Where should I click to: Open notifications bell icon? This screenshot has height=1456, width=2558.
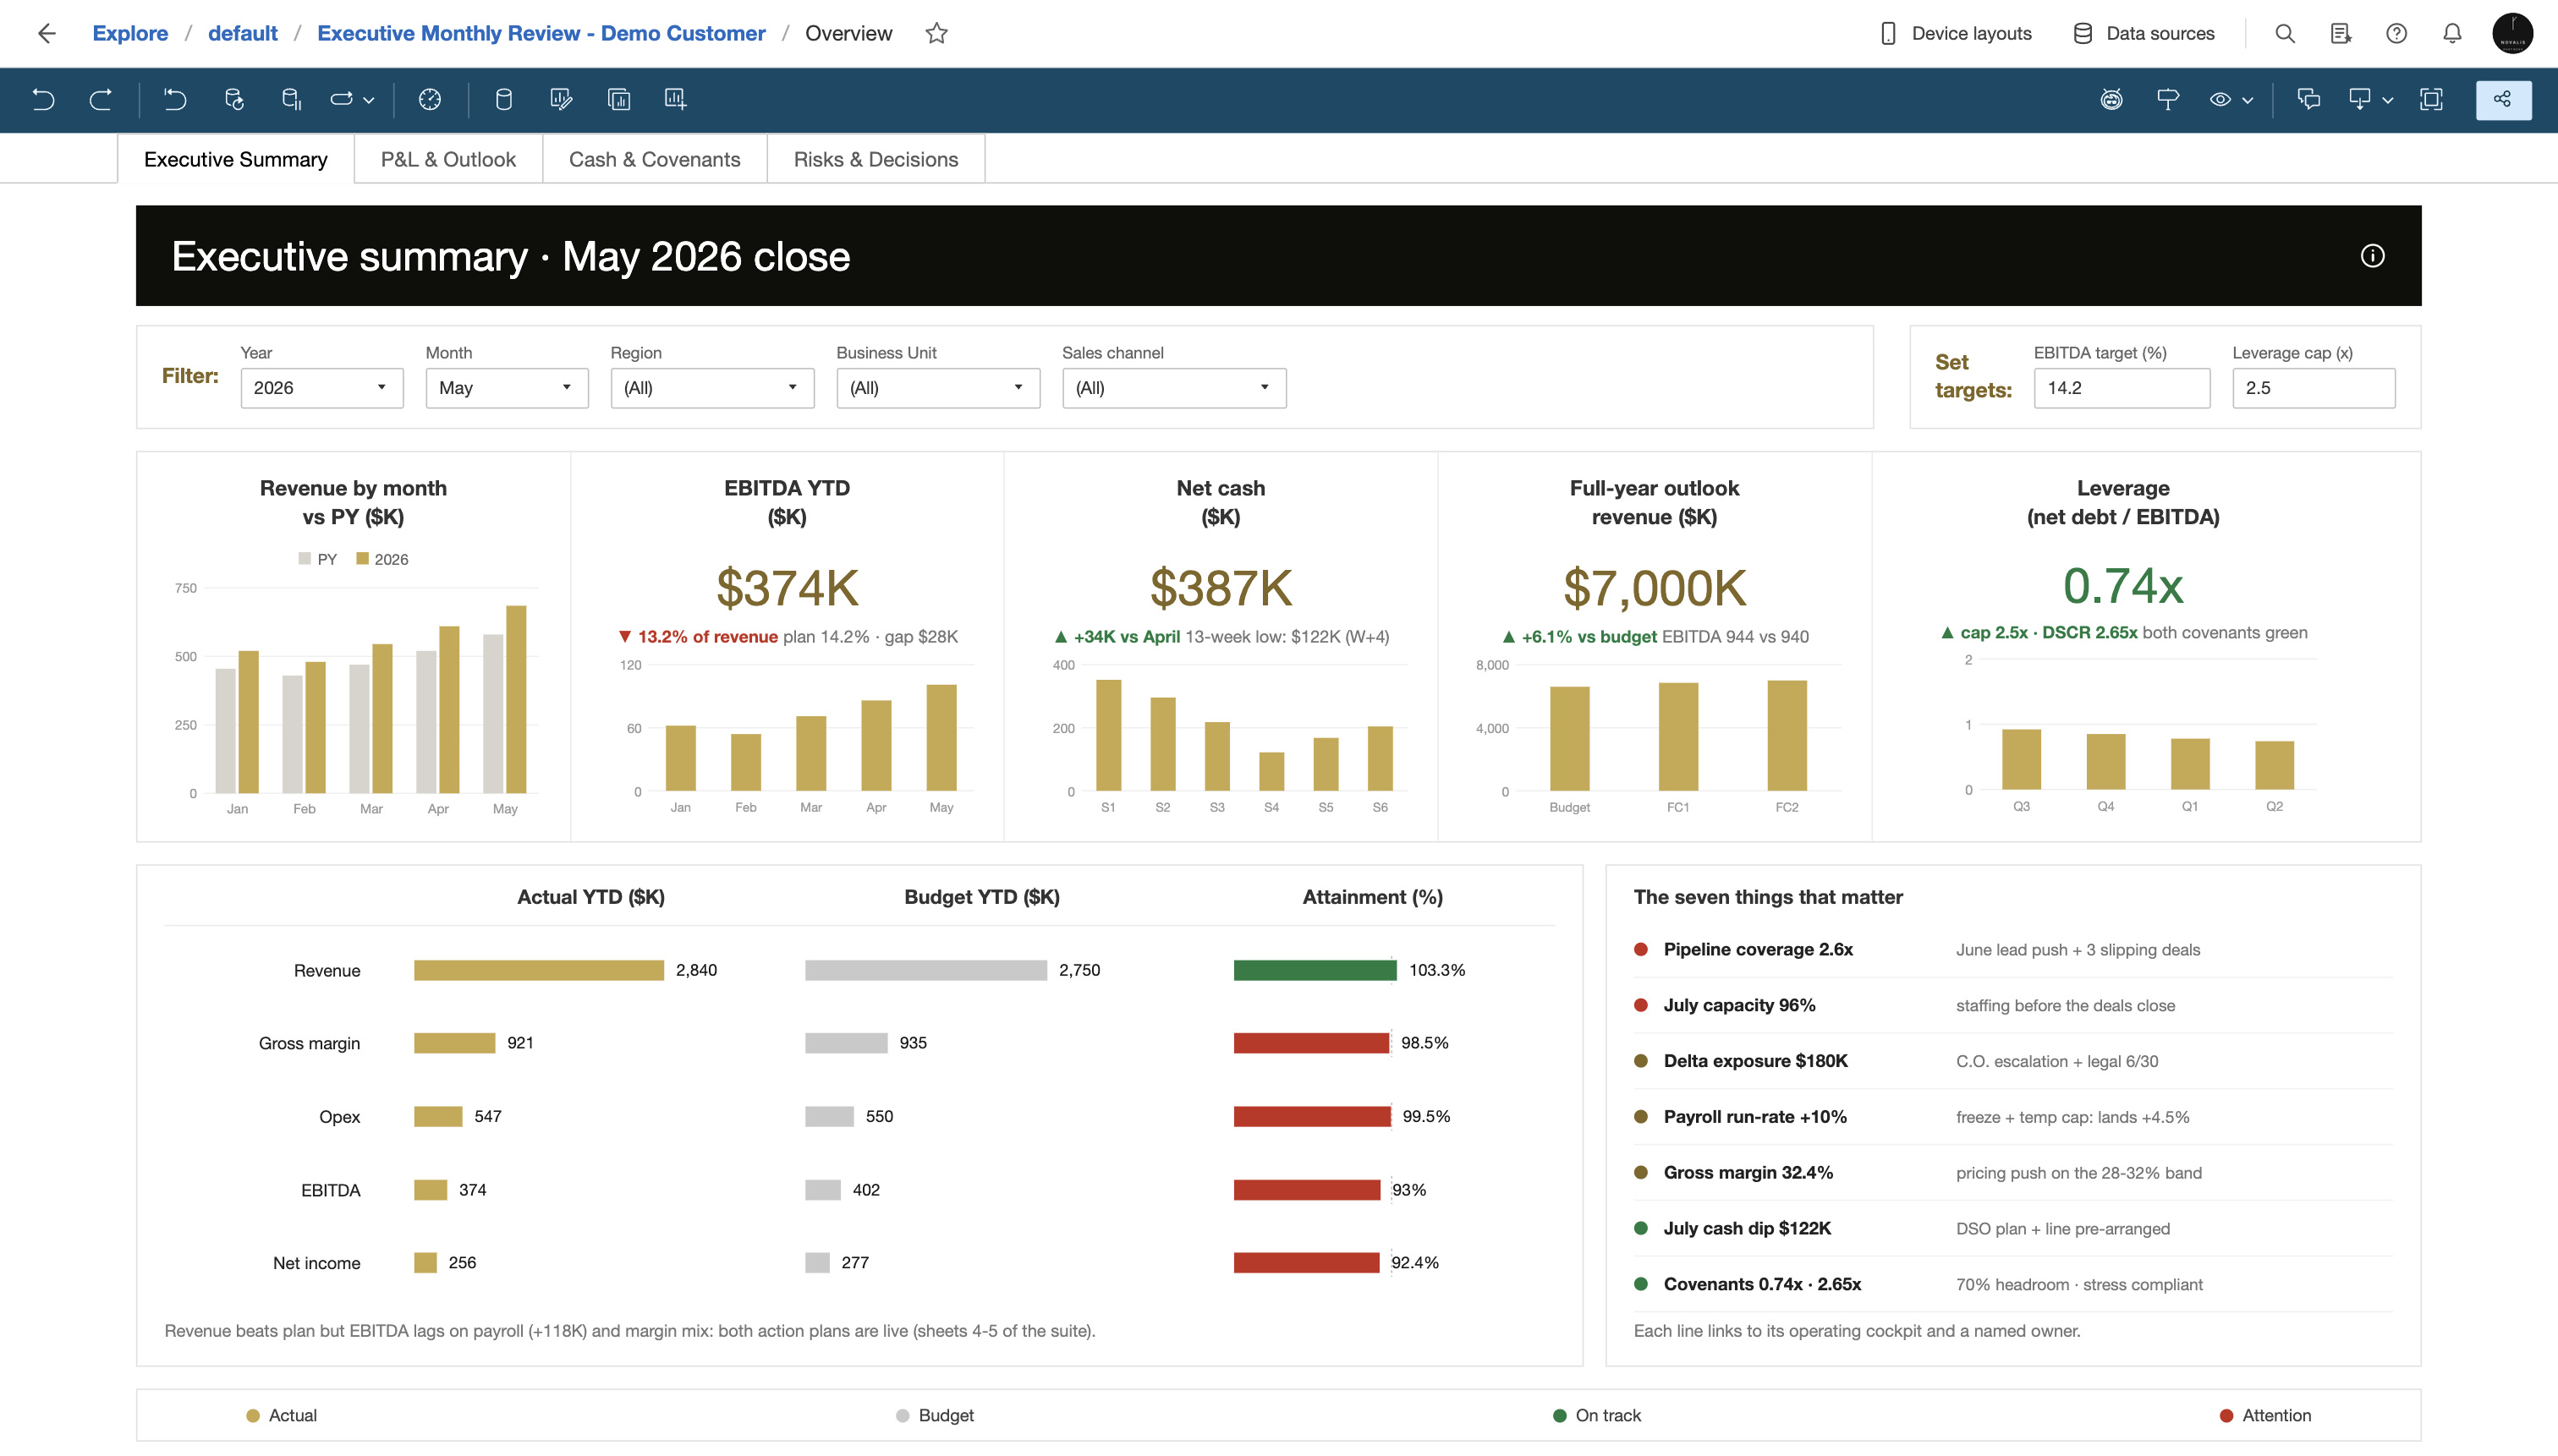(x=2452, y=33)
